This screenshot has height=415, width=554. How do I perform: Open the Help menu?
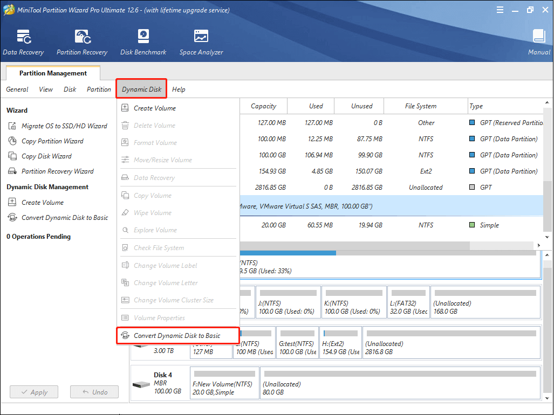coord(179,89)
